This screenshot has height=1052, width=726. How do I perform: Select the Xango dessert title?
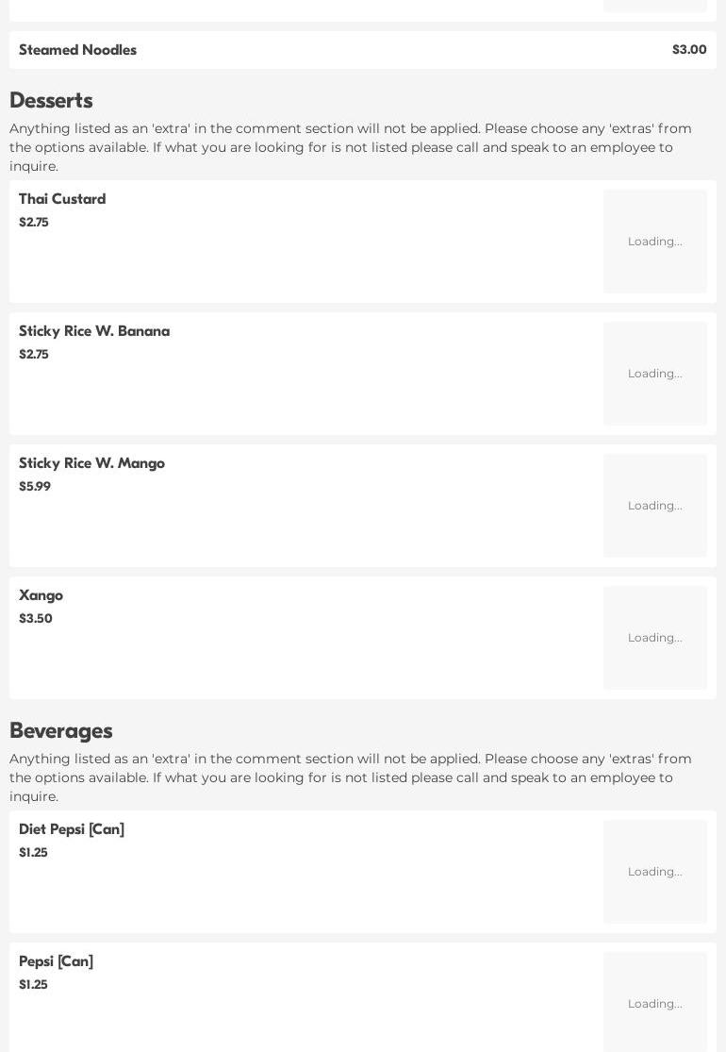click(x=41, y=595)
